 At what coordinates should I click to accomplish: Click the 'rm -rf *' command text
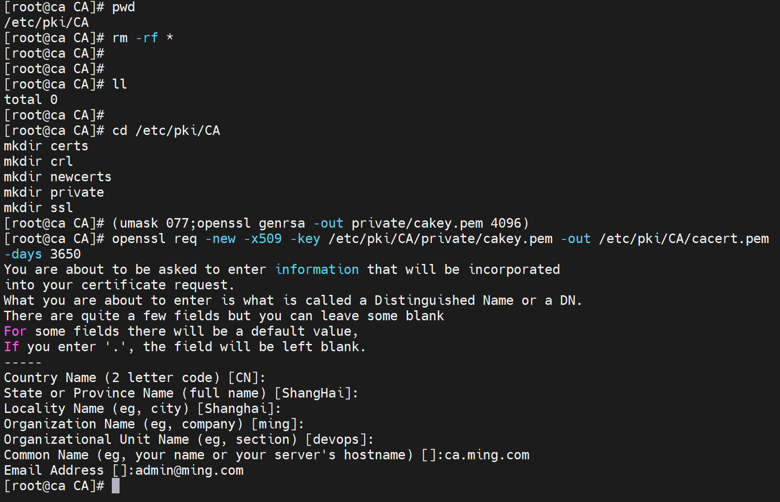pyautogui.click(x=143, y=38)
